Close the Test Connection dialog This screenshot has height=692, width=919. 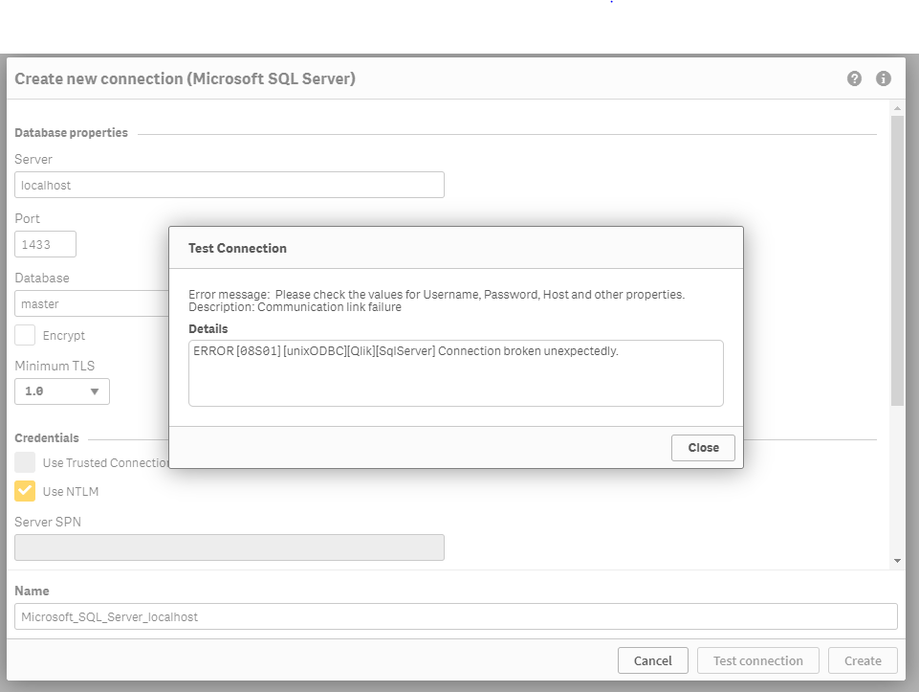tap(703, 447)
